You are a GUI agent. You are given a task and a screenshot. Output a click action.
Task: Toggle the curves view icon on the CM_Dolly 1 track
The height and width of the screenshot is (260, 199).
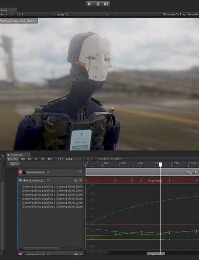76,180
